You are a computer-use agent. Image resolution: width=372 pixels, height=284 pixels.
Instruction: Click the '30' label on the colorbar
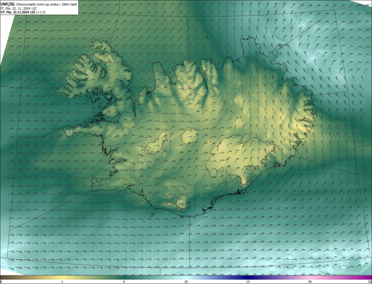(310, 282)
